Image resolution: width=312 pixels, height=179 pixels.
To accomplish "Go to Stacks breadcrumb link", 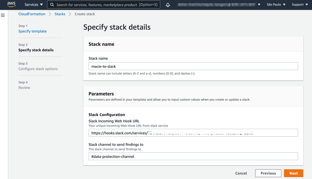I will click(60, 14).
